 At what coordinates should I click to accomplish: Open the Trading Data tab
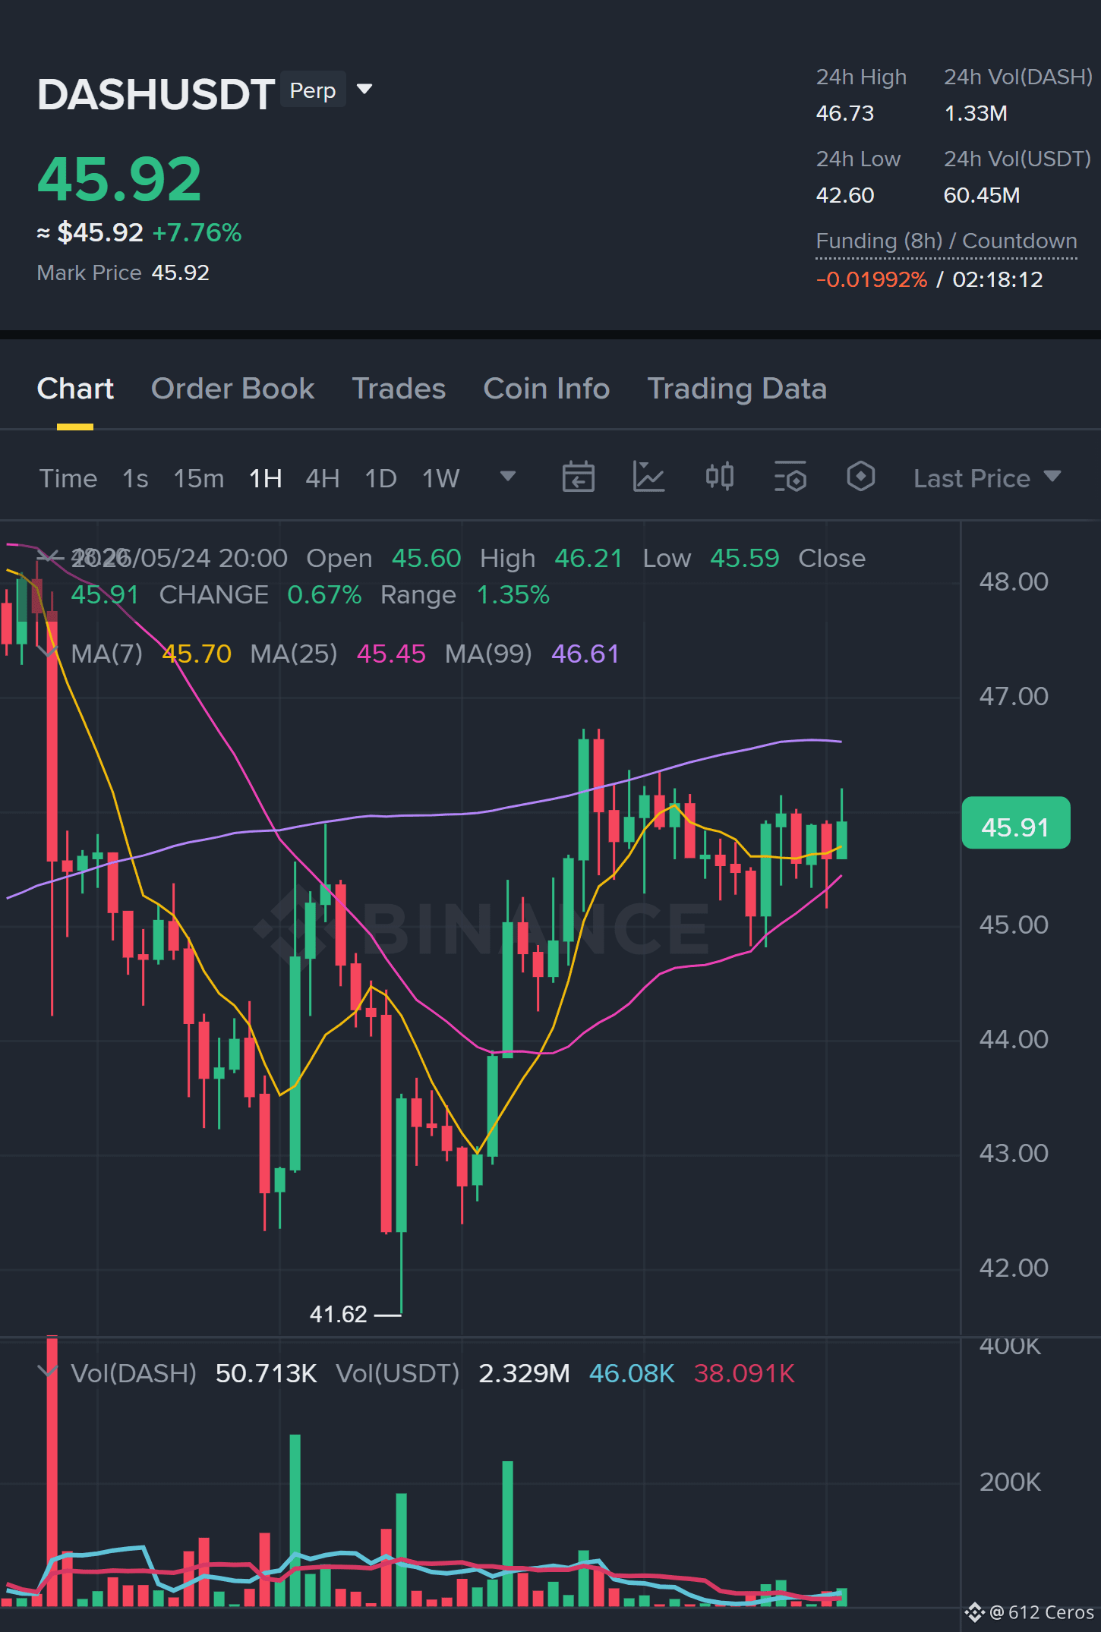click(x=737, y=389)
